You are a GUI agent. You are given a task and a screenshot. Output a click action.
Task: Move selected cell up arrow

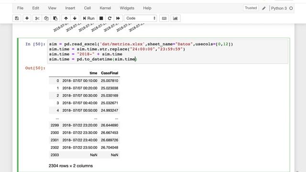point(66,18)
